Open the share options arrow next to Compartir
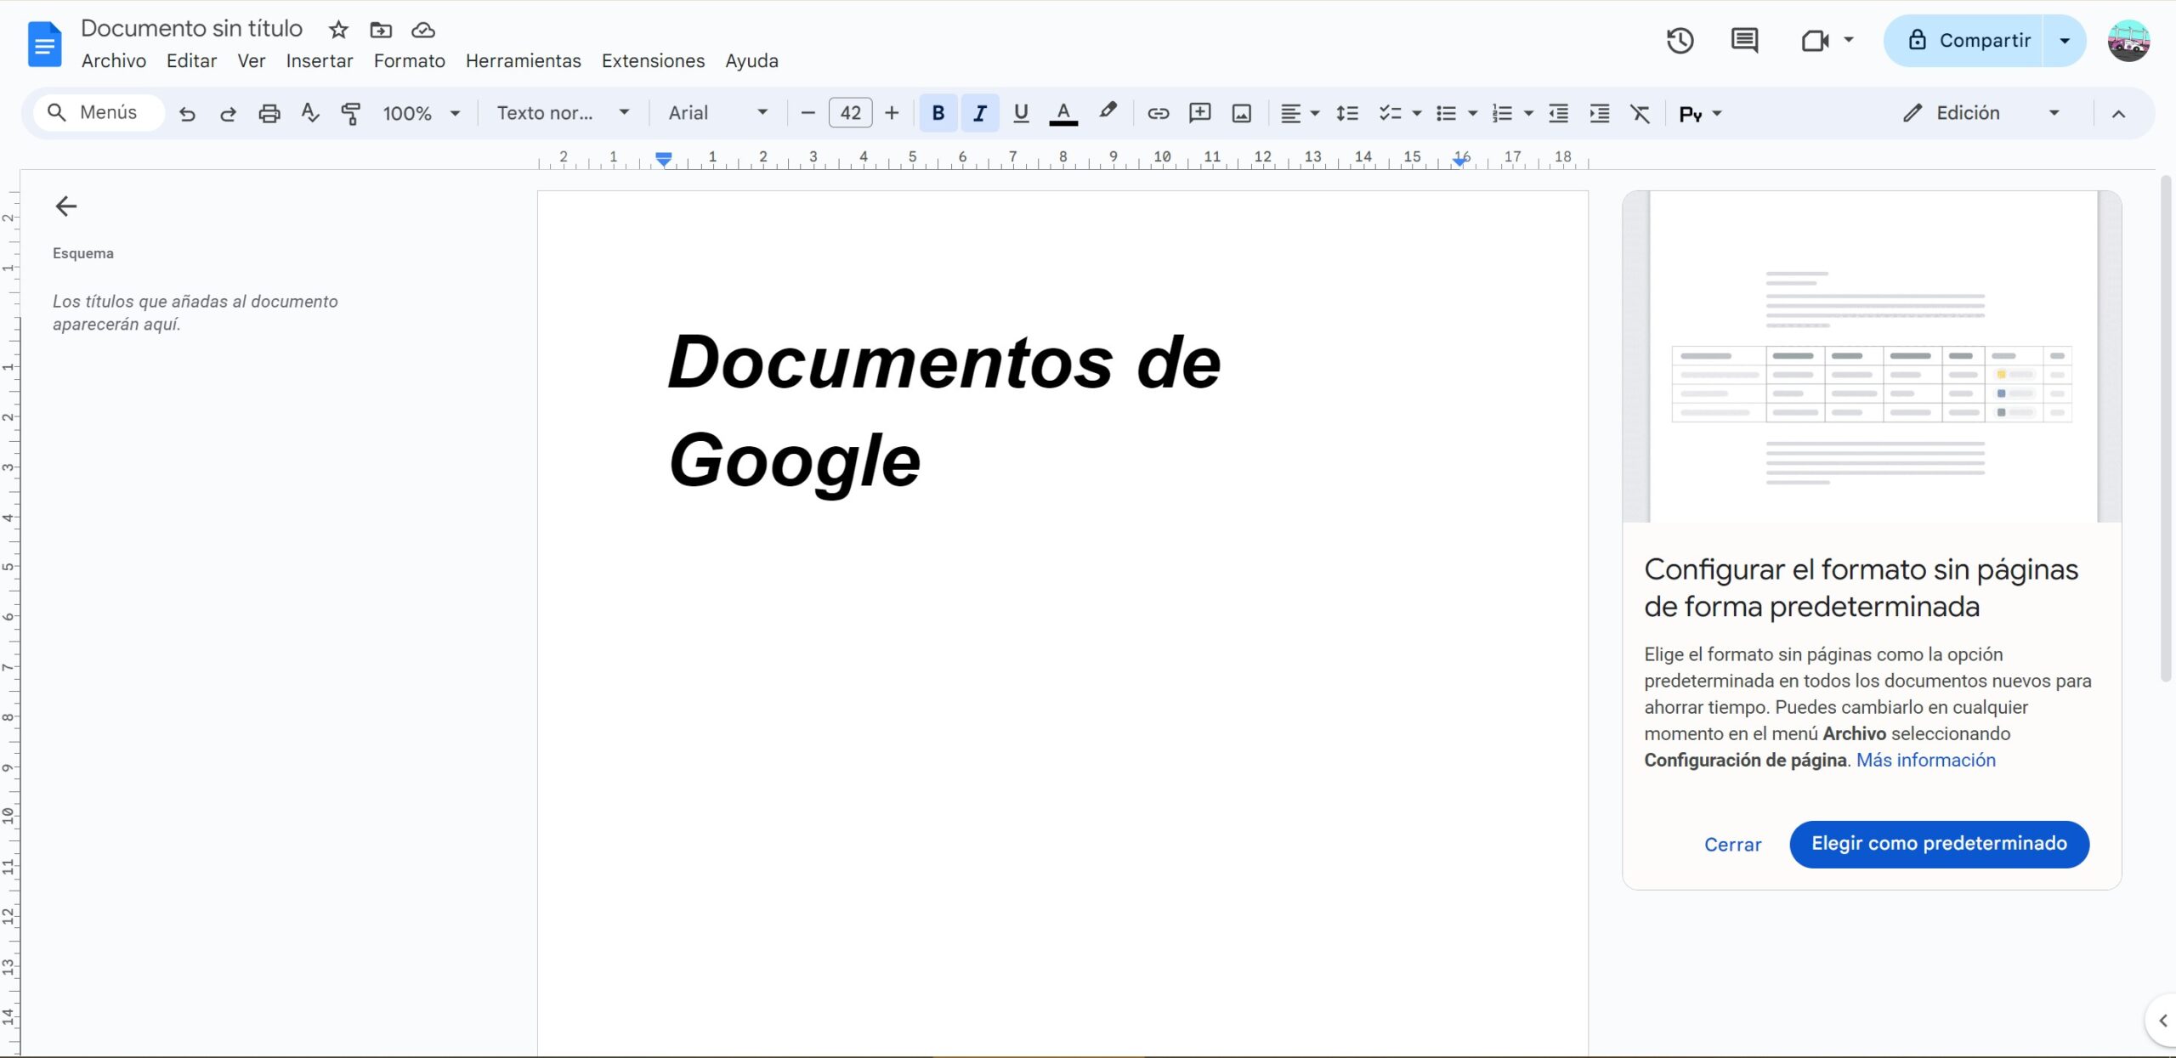The height and width of the screenshot is (1058, 2176). (x=2065, y=41)
